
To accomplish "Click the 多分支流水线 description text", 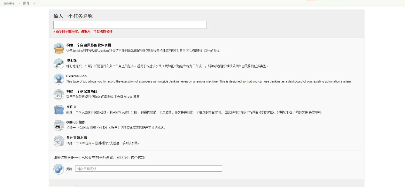I will [x=103, y=143].
